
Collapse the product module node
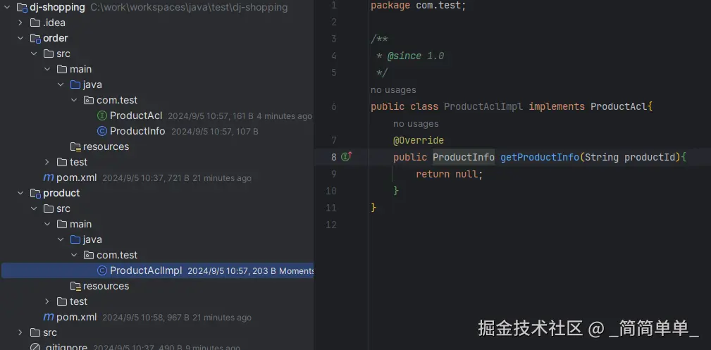click(20, 193)
